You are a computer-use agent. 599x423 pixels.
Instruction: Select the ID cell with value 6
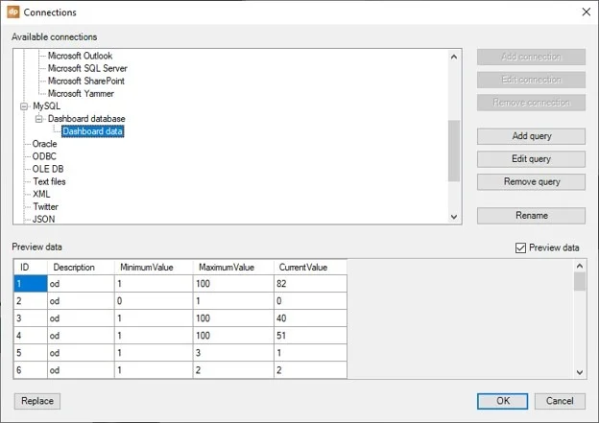[31, 370]
